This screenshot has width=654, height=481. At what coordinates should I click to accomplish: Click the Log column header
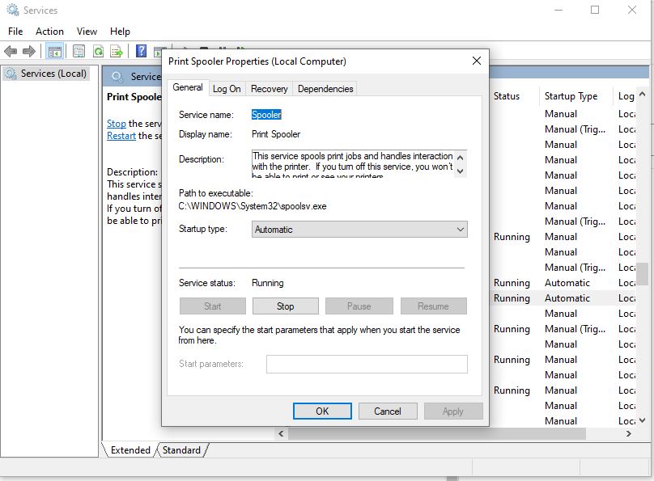click(626, 96)
